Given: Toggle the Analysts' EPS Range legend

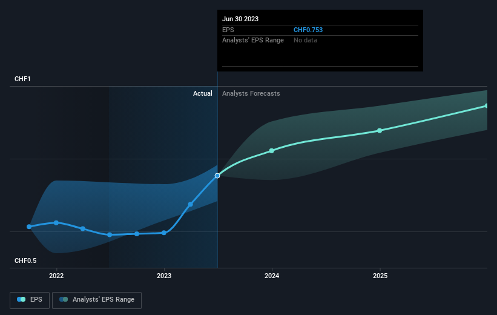Looking at the screenshot, I should 97,300.
